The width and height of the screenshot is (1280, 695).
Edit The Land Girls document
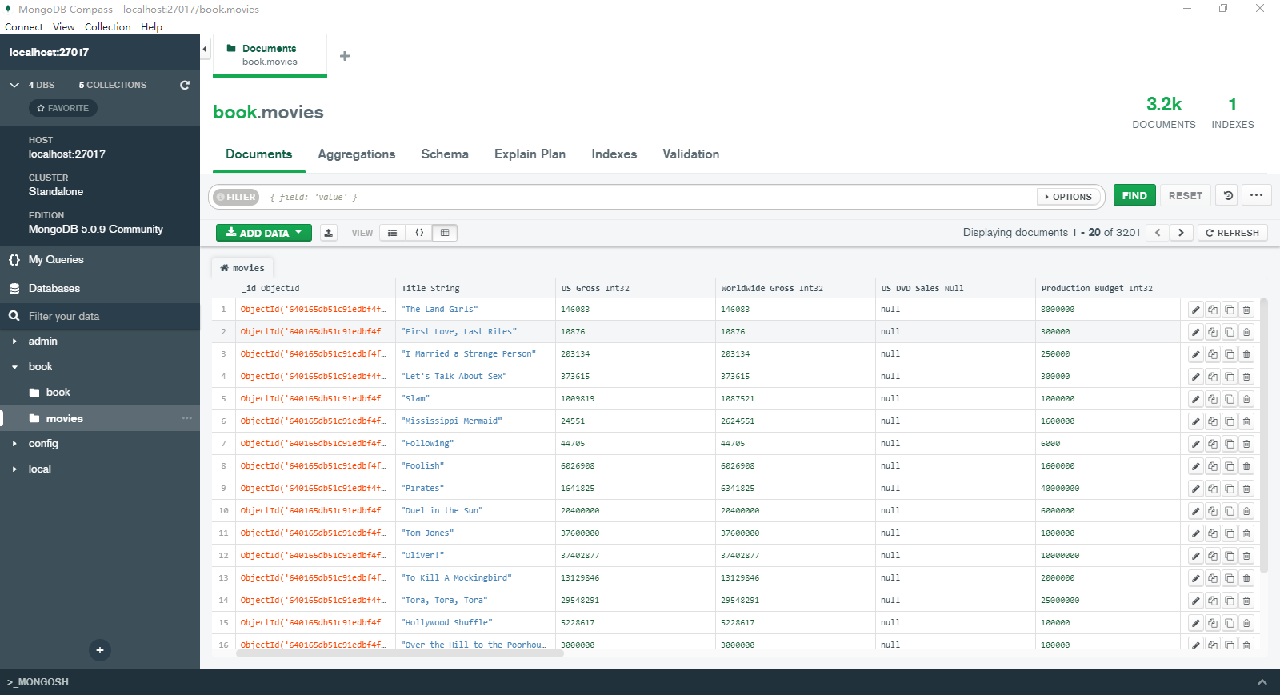coord(1195,310)
